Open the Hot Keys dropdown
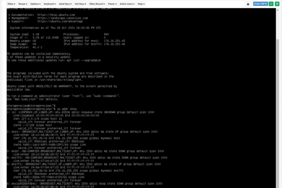This screenshot has height=188, width=282. click(81, 4)
